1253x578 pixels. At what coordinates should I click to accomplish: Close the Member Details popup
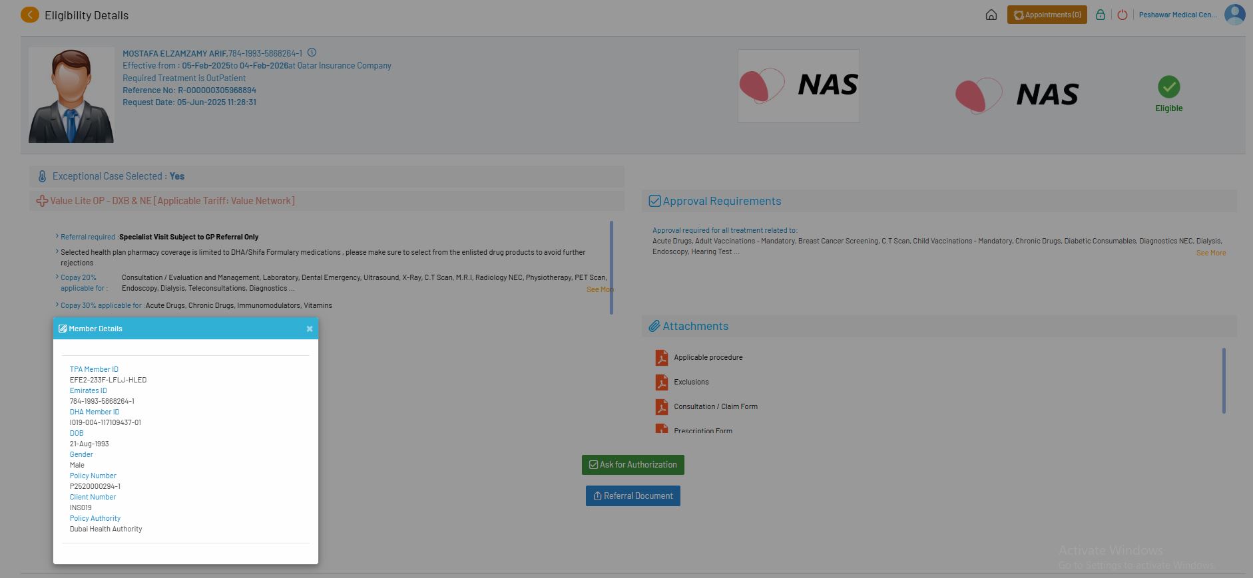(x=310, y=329)
